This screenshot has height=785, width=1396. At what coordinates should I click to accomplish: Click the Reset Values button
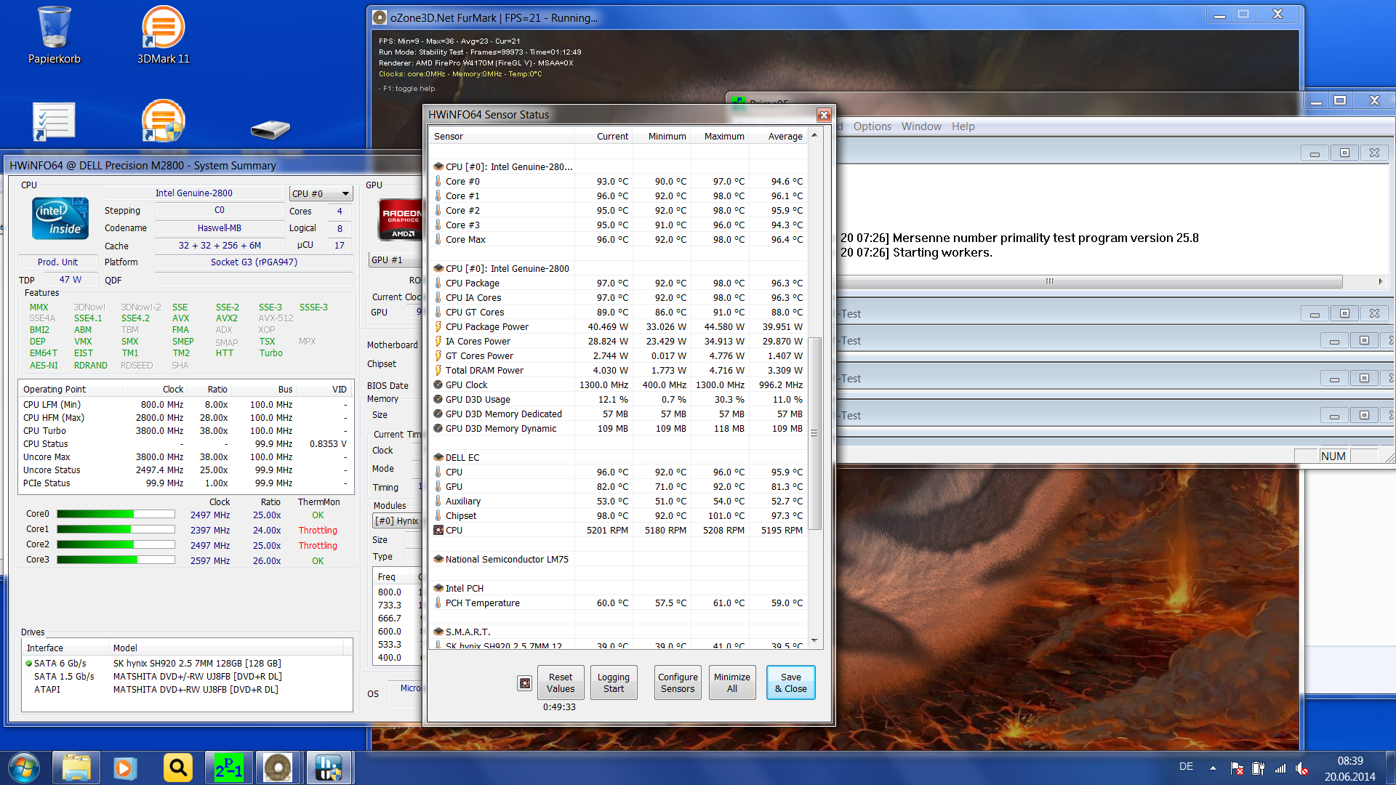tap(561, 683)
